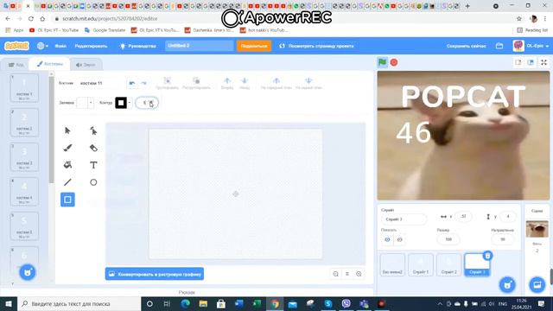
Task: Click the Scratch logo
Action: [16, 46]
